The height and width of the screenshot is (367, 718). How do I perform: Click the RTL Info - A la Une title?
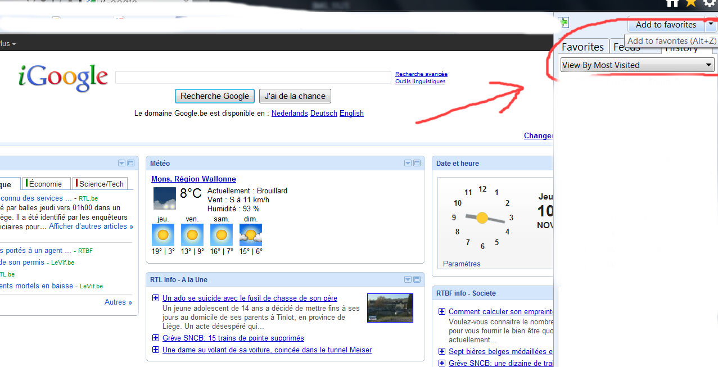pos(179,280)
